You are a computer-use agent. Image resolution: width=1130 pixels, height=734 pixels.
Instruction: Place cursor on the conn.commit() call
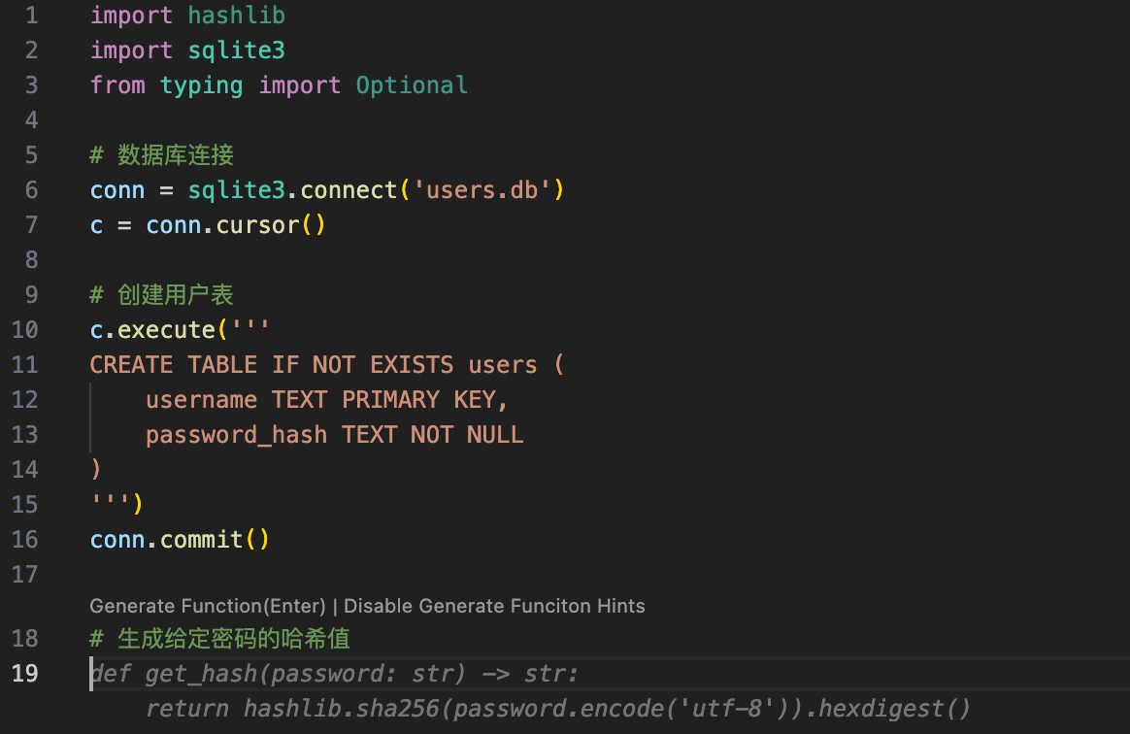pos(180,540)
